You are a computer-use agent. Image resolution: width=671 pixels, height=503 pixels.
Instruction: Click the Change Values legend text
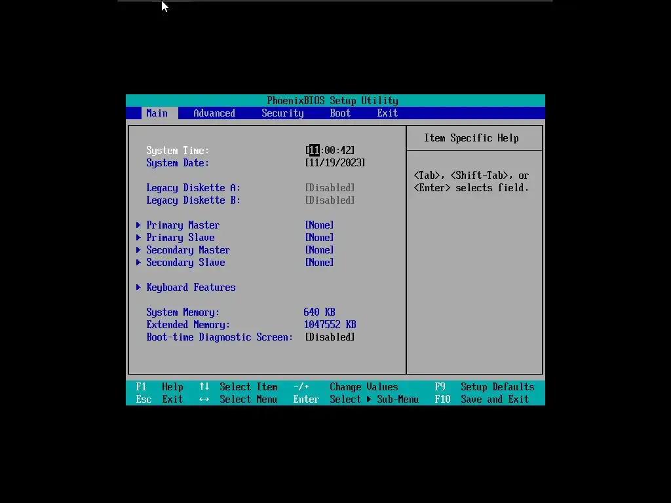coord(364,386)
